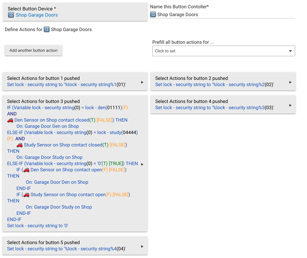Click the Shop Garage Doors device link

click(x=37, y=15)
